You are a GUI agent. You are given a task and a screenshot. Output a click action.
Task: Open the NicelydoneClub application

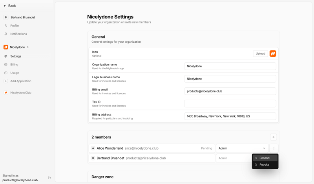(x=21, y=93)
